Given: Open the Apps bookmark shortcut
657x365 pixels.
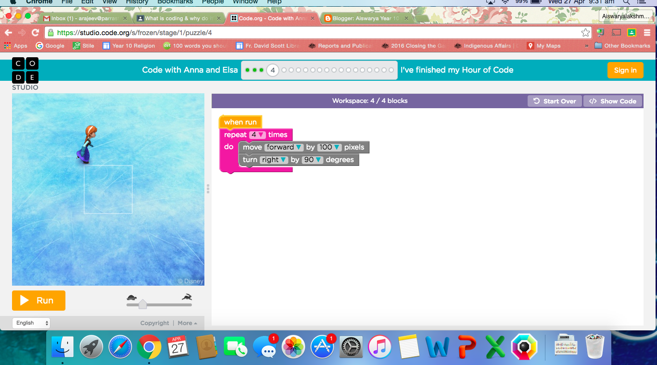Looking at the screenshot, I should [16, 46].
